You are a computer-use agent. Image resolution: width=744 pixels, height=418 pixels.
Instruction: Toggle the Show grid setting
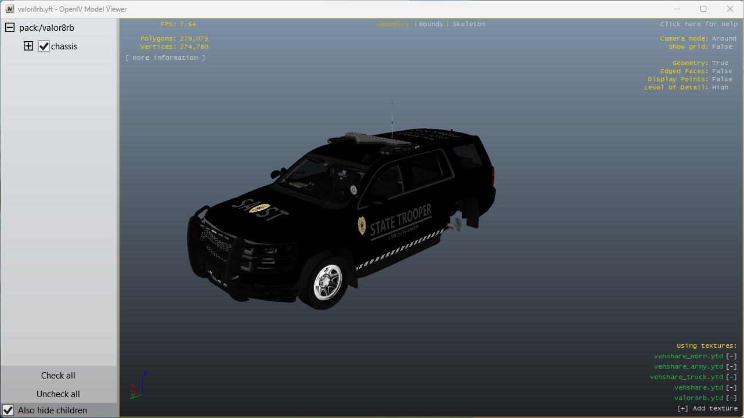[x=722, y=47]
